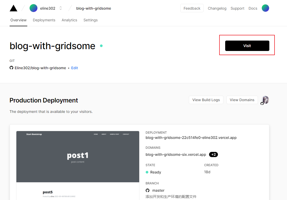Open the Eline302/blog-with-gridsome repository link

(x=40, y=68)
